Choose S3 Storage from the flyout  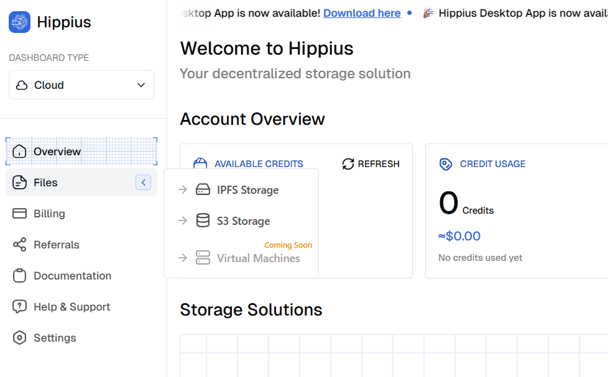click(243, 221)
